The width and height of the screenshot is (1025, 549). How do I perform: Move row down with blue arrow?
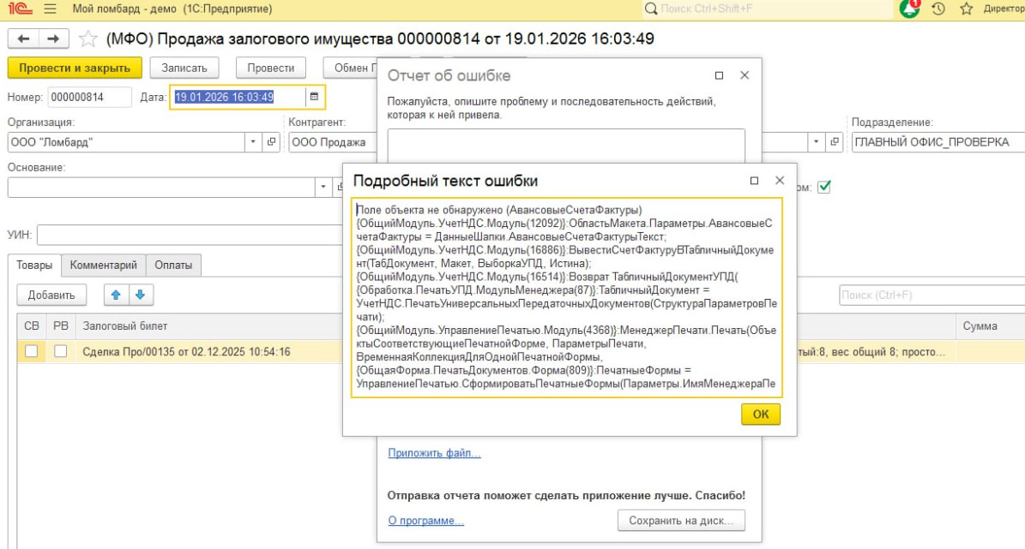(141, 295)
